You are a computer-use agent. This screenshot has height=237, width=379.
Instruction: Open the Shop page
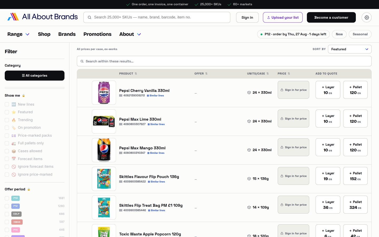point(44,34)
